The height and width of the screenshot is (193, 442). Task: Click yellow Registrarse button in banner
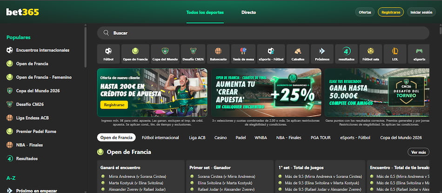click(x=114, y=105)
